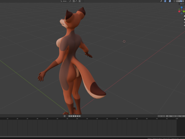185x139 pixels.
Task: Click the 3D cursor in the viewport
Action: coord(124,41)
